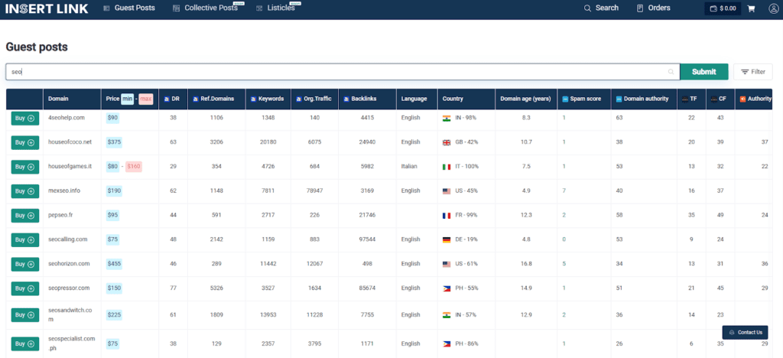Click spam score 5 for seohorizon.com

tap(564, 264)
